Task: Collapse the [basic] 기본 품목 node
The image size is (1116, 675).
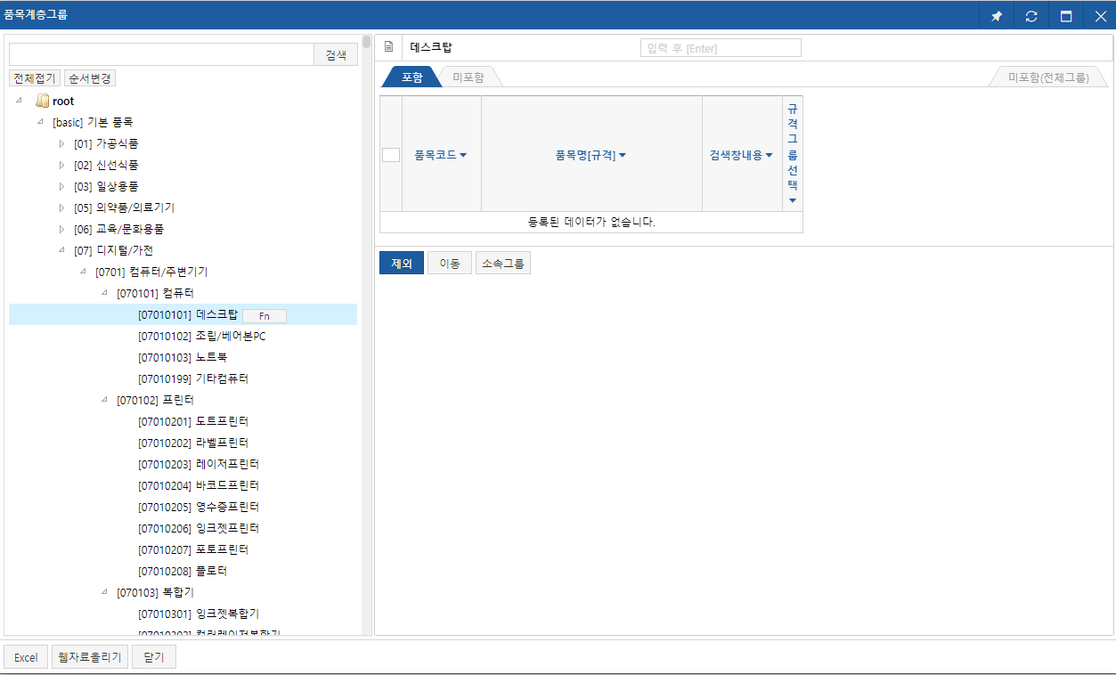Action: coord(40,121)
